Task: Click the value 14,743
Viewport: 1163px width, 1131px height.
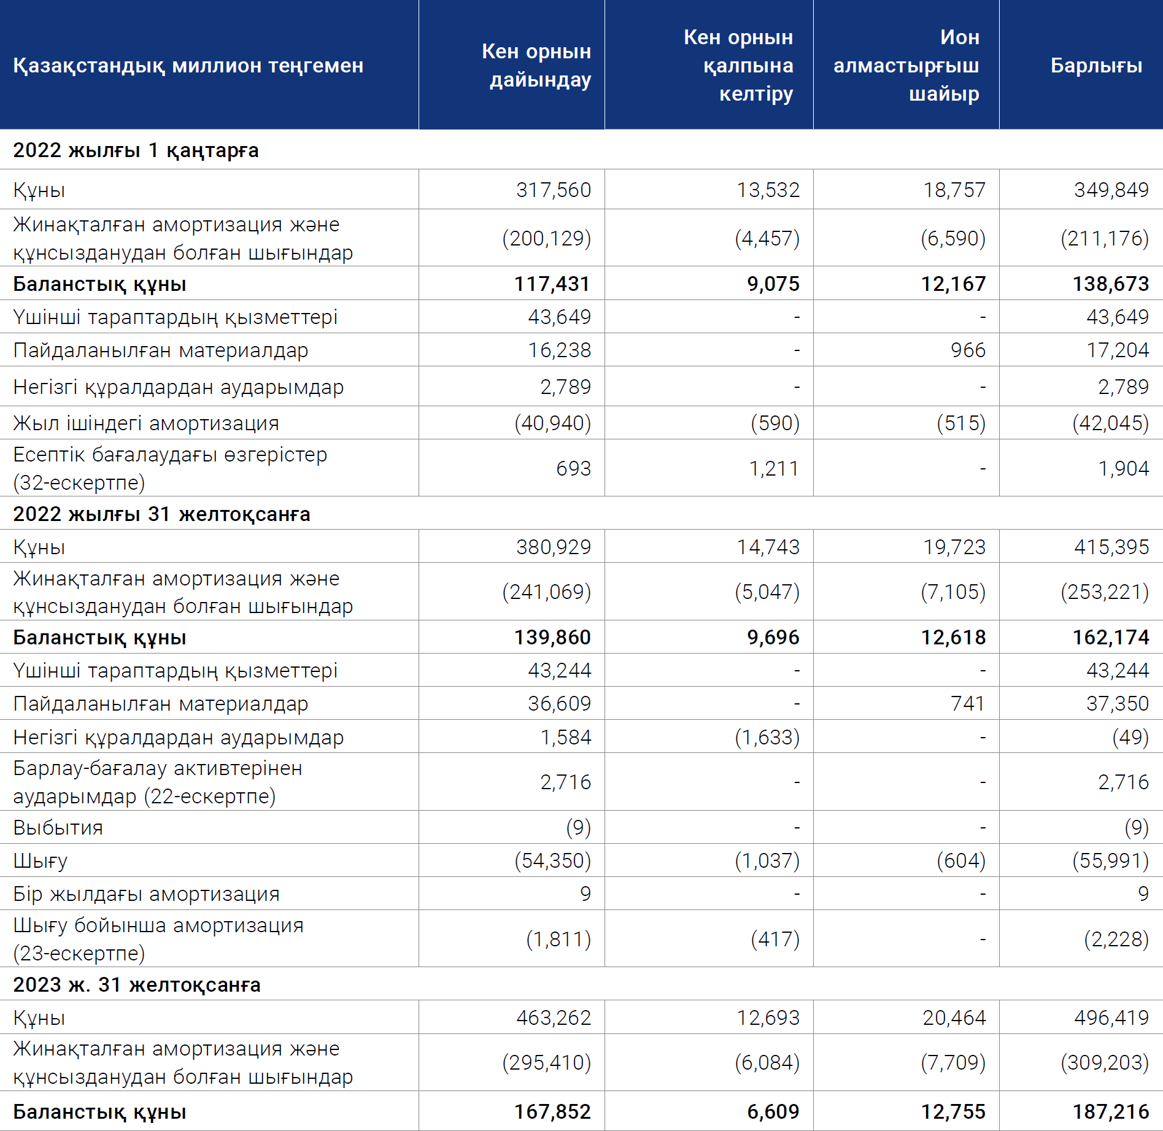Action: (768, 547)
